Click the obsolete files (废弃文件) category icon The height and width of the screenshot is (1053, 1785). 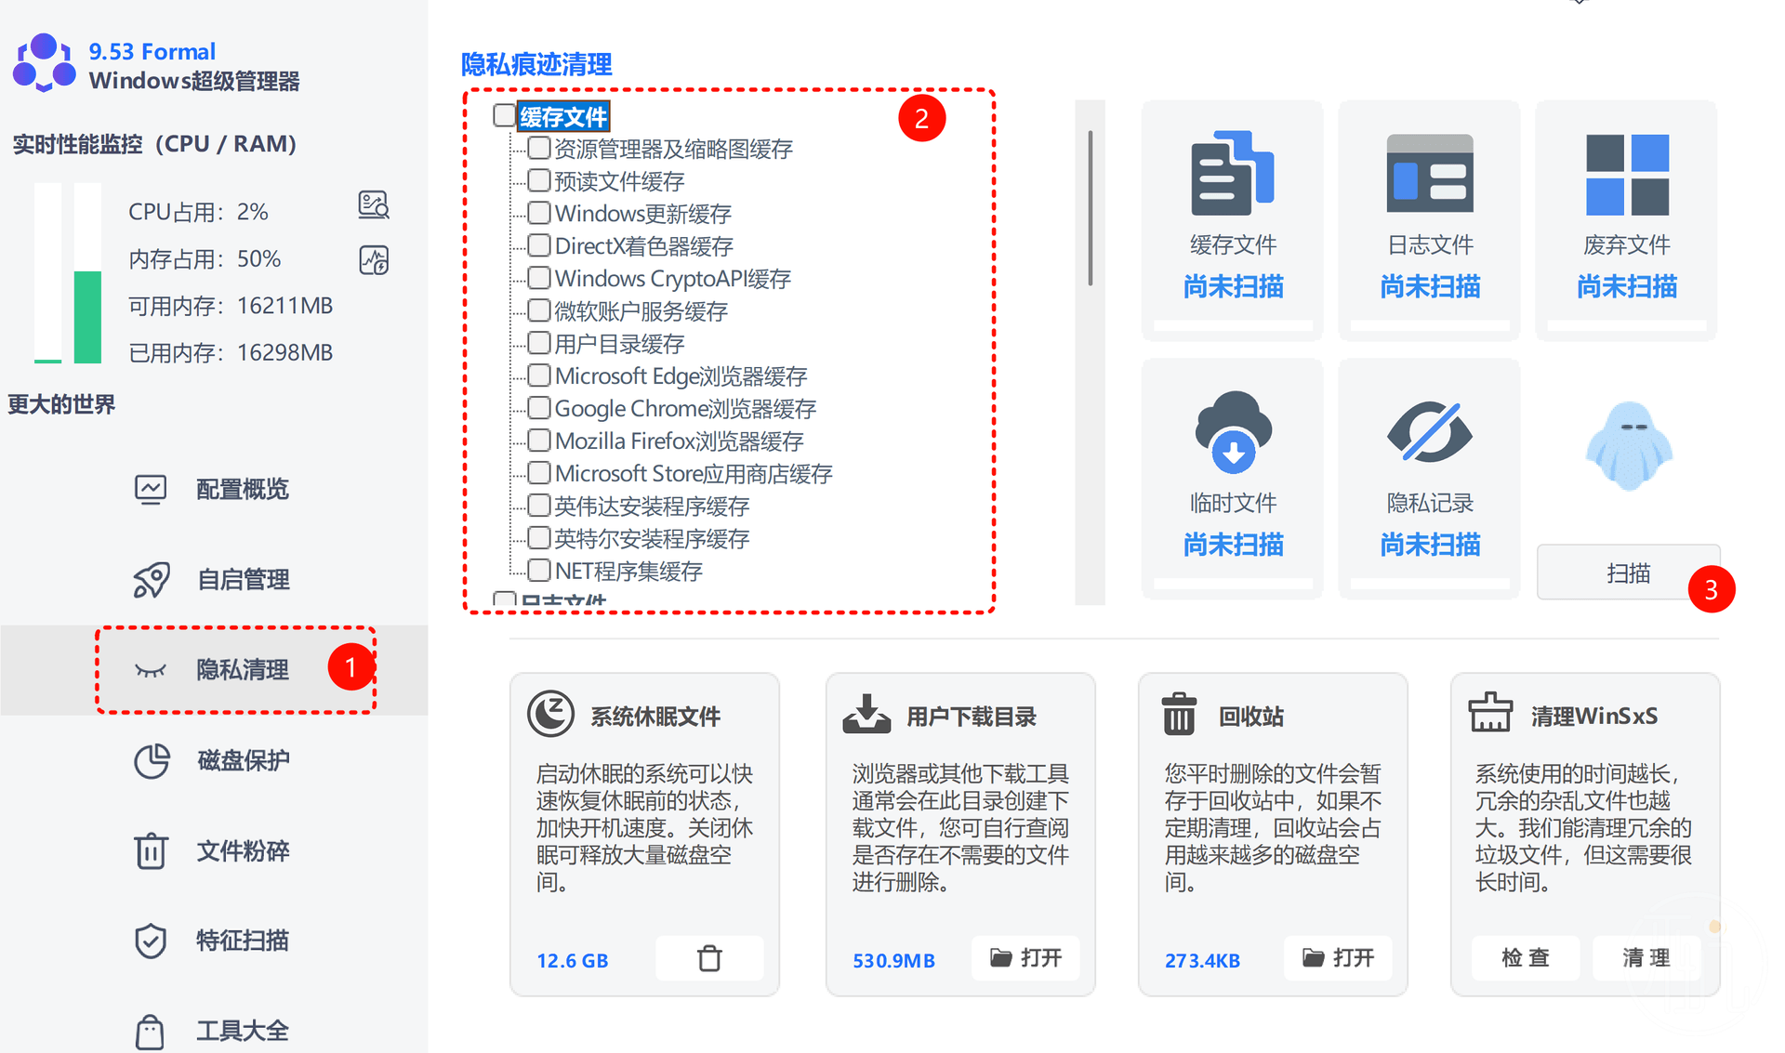[x=1626, y=173]
